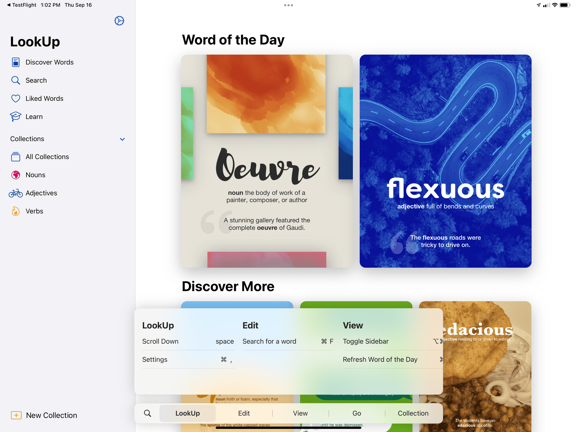The height and width of the screenshot is (432, 577).
Task: Click the Search magnifier icon in sidebar
Action: click(15, 80)
